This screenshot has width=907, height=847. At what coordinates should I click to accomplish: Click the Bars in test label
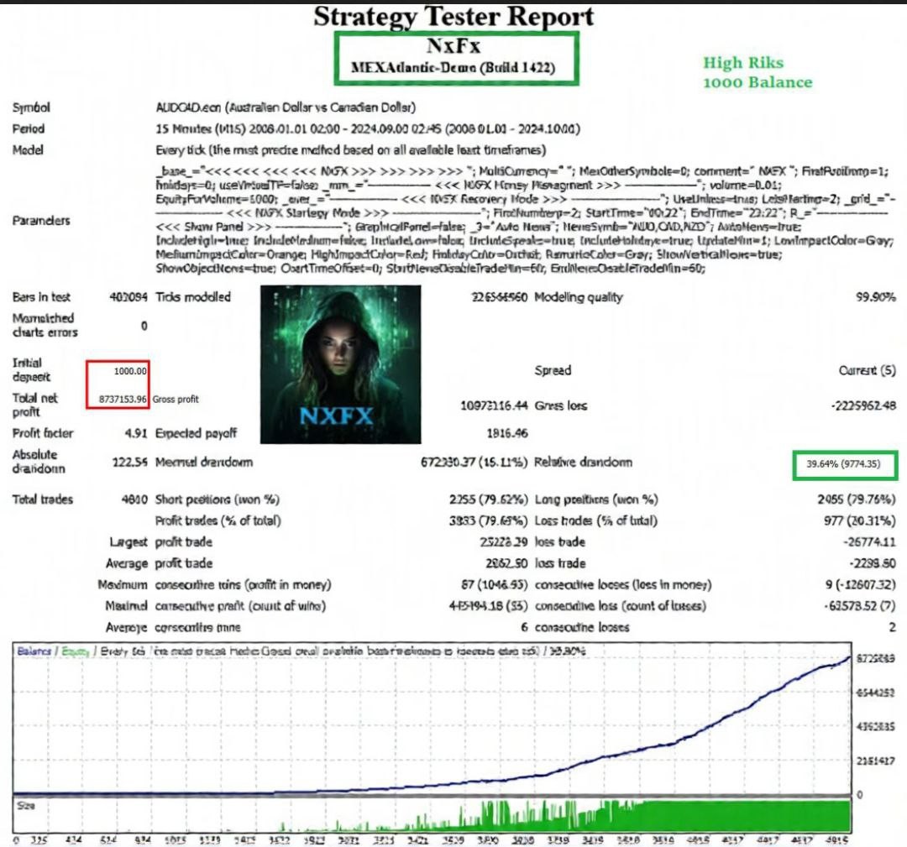pyautogui.click(x=41, y=296)
